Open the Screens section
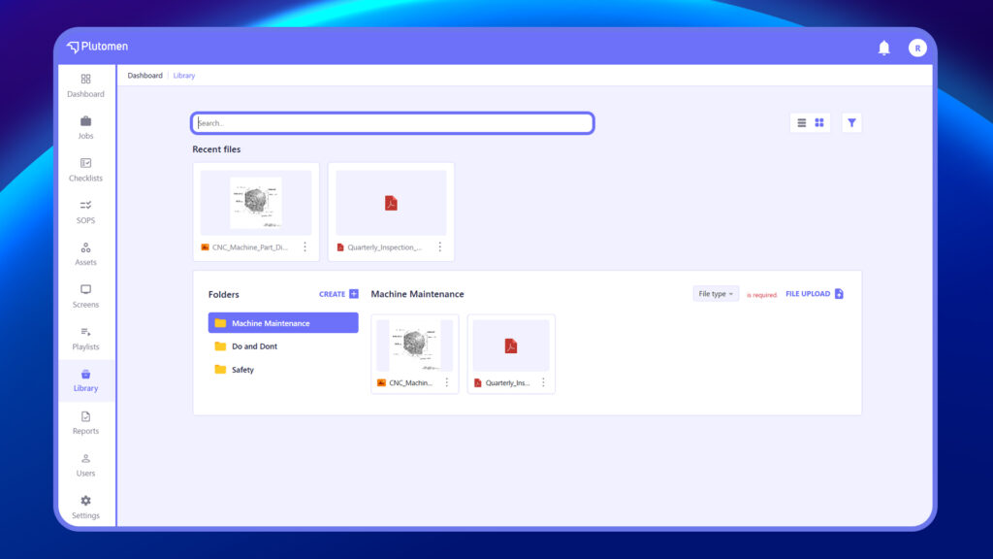This screenshot has width=993, height=559. [85, 296]
